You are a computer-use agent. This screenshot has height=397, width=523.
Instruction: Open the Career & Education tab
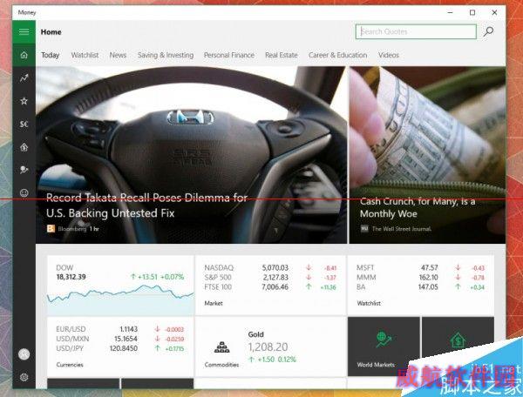point(337,56)
